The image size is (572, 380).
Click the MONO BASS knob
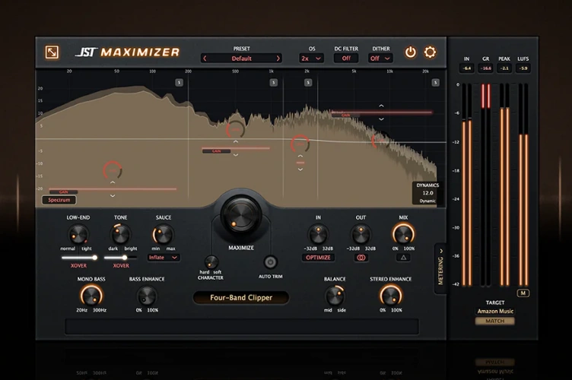[91, 296]
